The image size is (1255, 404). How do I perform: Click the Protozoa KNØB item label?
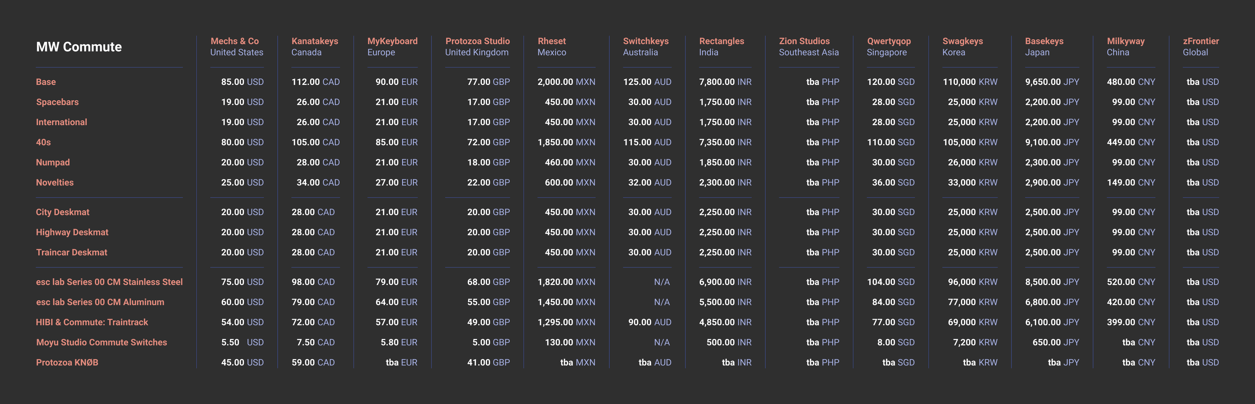(x=67, y=362)
